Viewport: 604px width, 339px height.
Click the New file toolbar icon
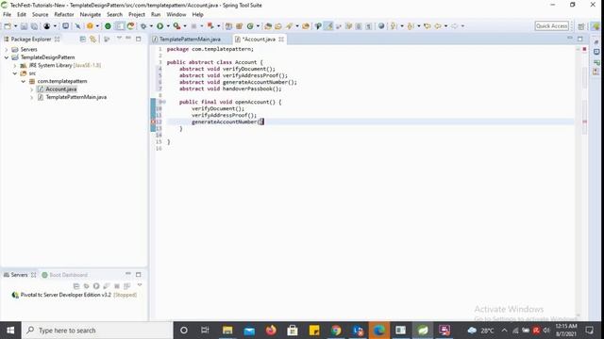pos(8,26)
